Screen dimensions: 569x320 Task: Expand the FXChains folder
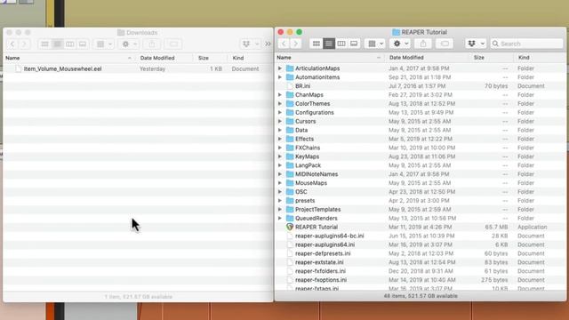coord(280,148)
